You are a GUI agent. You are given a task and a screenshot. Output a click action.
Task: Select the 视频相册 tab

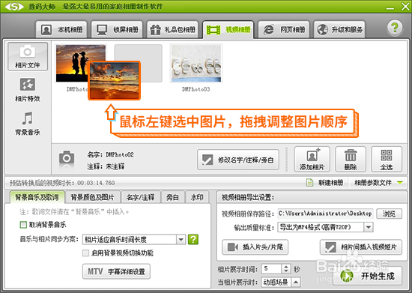click(x=228, y=30)
